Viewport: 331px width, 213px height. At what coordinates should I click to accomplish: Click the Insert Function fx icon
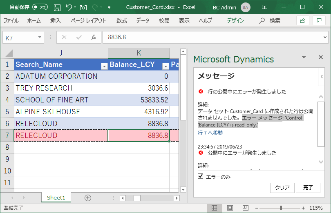(x=94, y=37)
